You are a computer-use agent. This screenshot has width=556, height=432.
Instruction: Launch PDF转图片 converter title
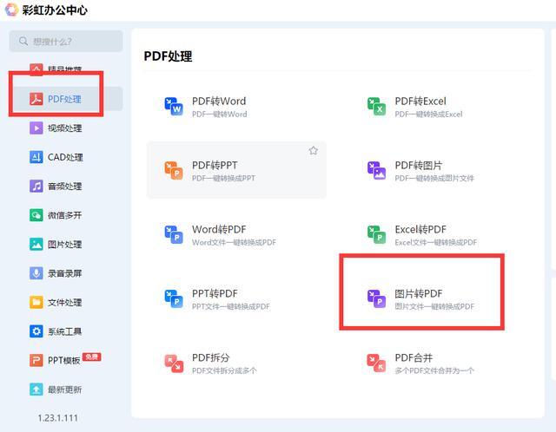tap(419, 166)
